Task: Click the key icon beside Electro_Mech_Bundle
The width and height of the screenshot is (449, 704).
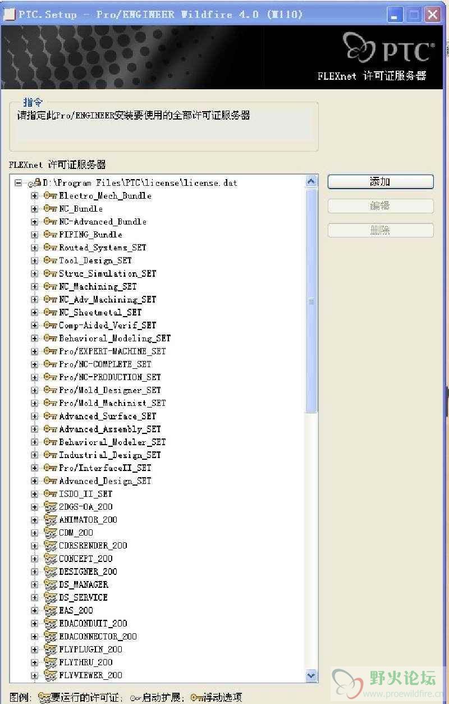Action: pyautogui.click(x=51, y=195)
